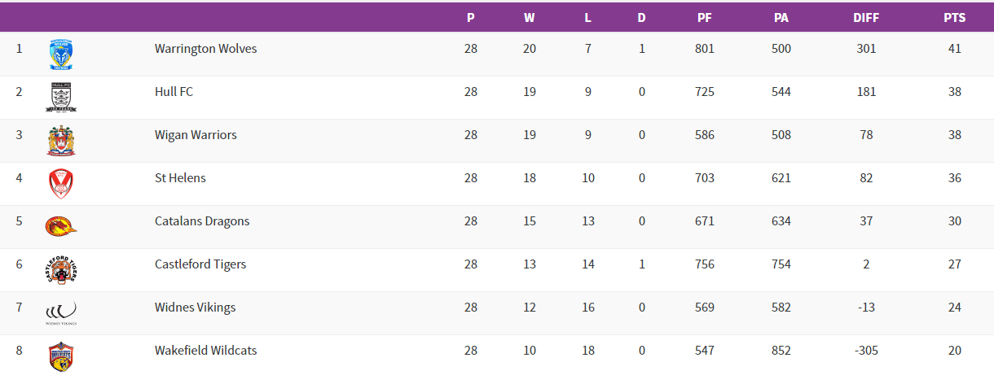Open the Hull FC team name
This screenshot has height=384, width=994.
[x=174, y=92]
